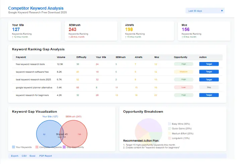Click Target for keyword research software free

(x=209, y=72)
